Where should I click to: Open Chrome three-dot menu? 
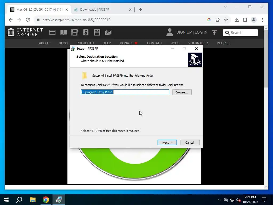262,20
